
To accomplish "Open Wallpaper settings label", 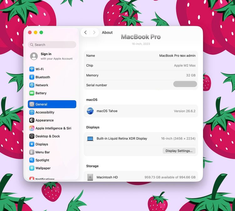I will pyautogui.click(x=43, y=168).
